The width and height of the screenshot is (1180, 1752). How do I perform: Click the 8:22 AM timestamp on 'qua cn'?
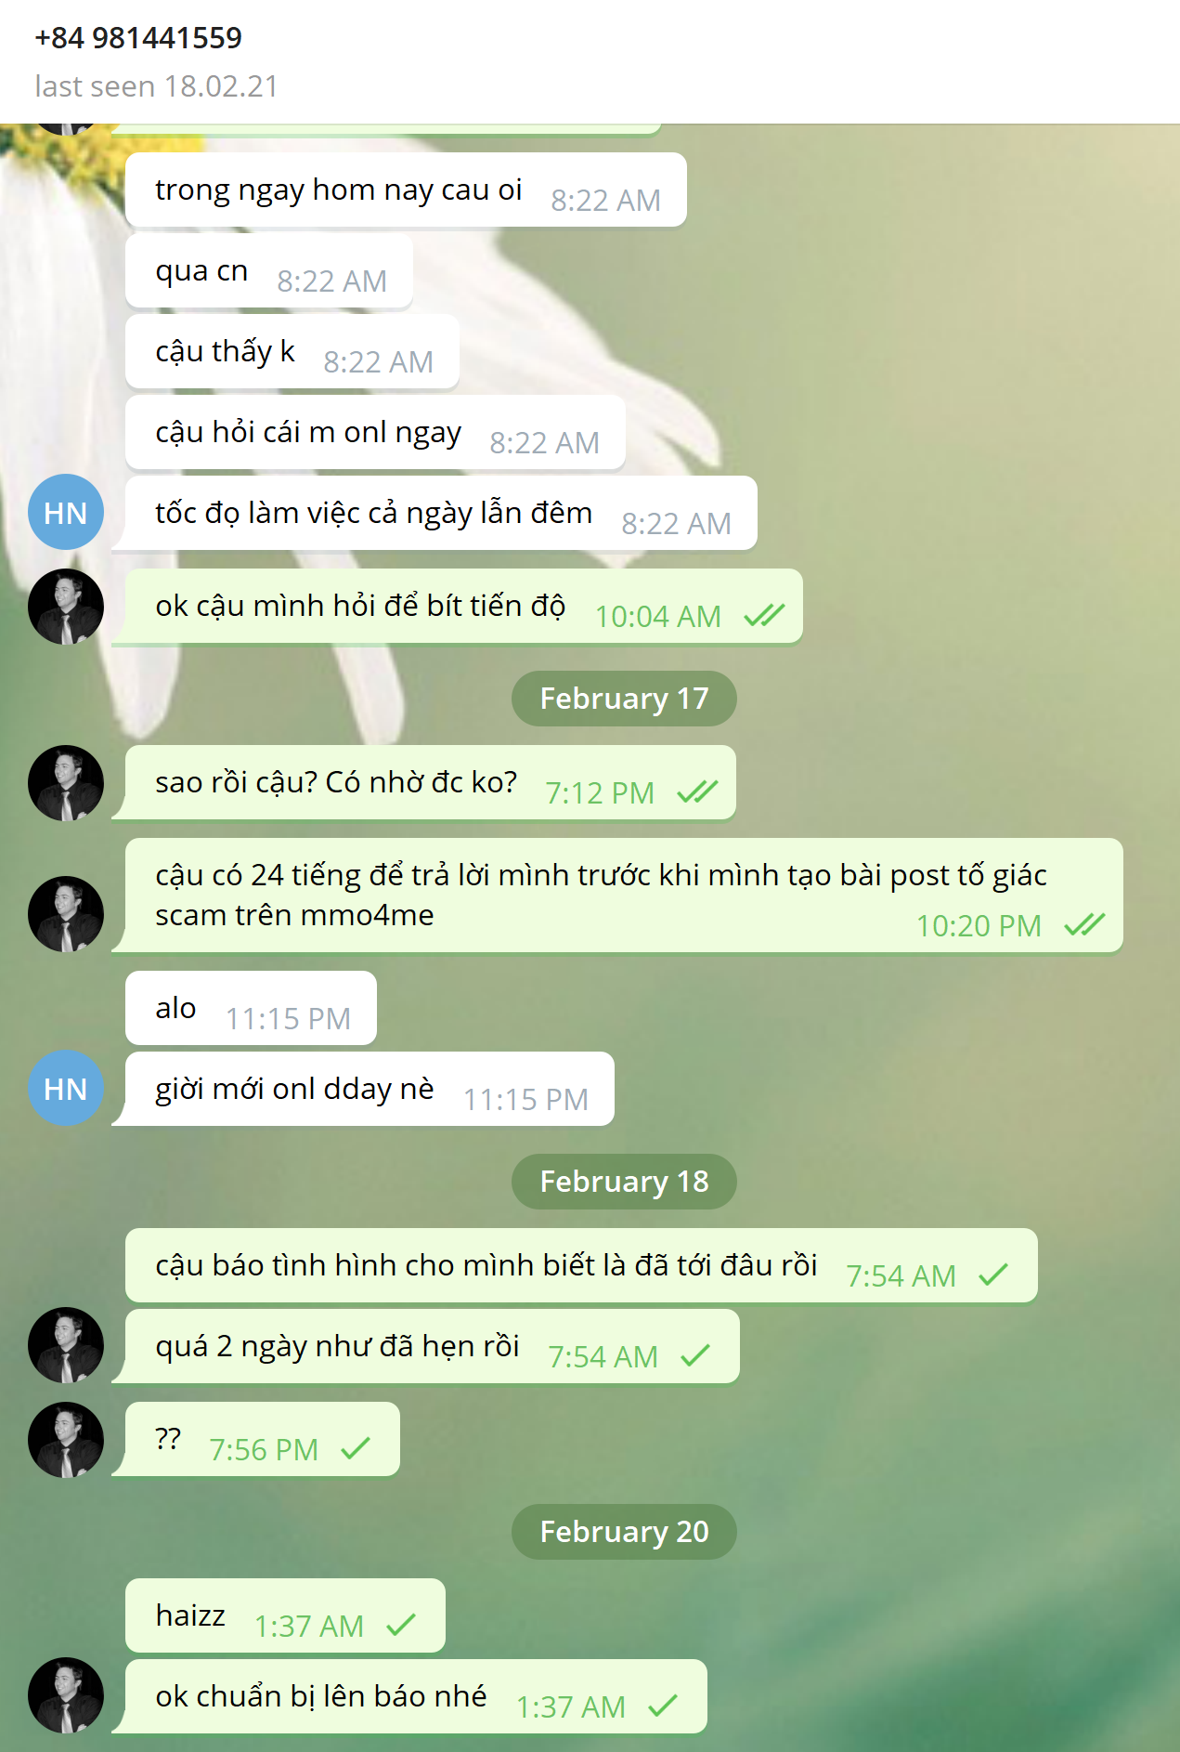pyautogui.click(x=331, y=281)
